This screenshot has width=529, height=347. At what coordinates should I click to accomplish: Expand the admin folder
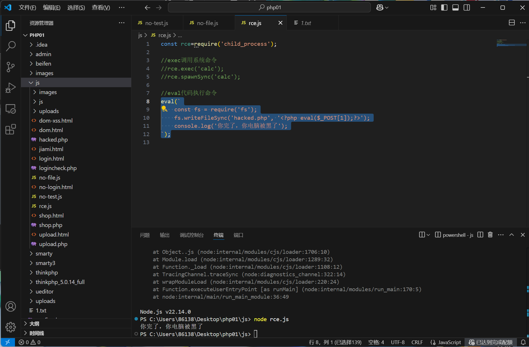point(76,54)
